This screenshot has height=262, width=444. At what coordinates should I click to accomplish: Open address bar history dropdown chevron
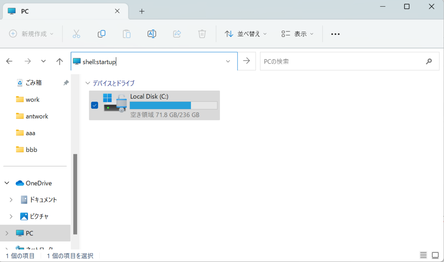(x=228, y=61)
